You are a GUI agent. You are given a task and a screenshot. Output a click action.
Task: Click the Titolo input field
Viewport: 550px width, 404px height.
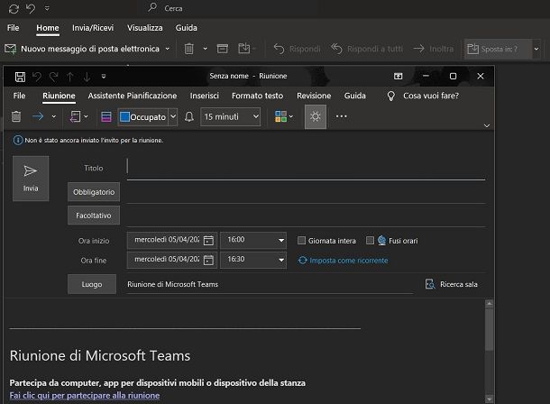pos(305,168)
